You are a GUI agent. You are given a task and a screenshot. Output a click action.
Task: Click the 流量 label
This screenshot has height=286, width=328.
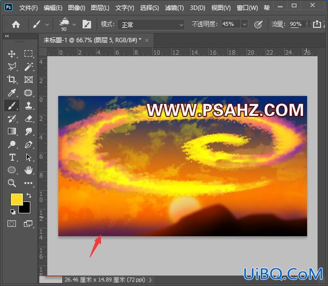[278, 24]
